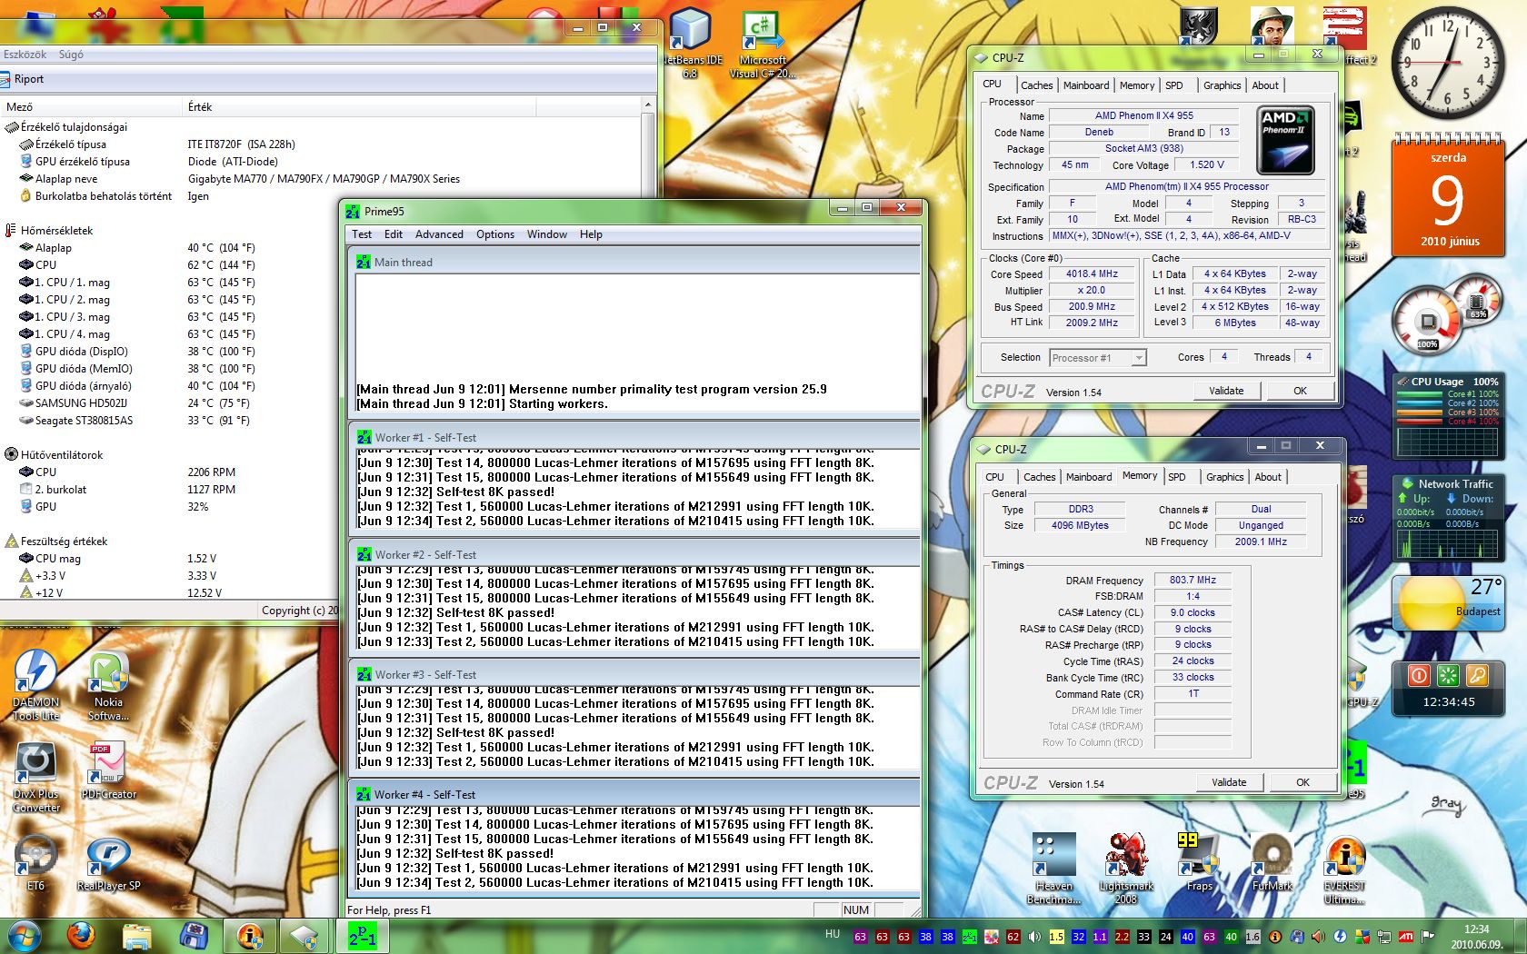Screen dimensions: 1527x954
Task: Open the Súgó menu in EVEREST
Action: tap(71, 55)
